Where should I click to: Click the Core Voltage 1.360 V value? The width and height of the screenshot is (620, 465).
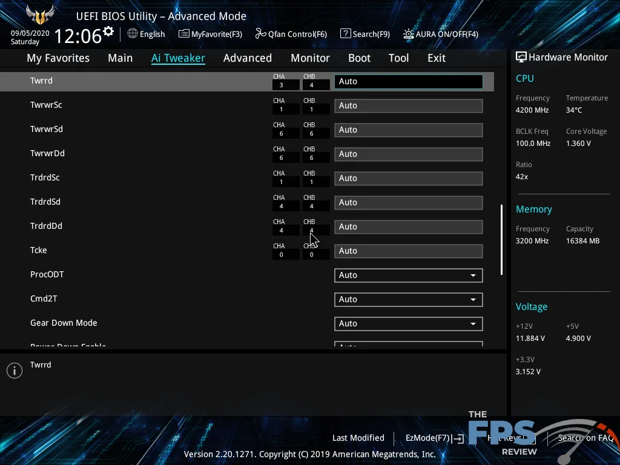pyautogui.click(x=578, y=143)
